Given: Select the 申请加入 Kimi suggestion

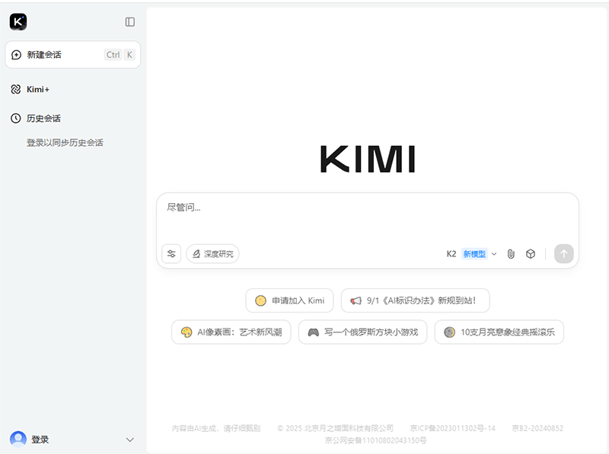Looking at the screenshot, I should tap(290, 300).
